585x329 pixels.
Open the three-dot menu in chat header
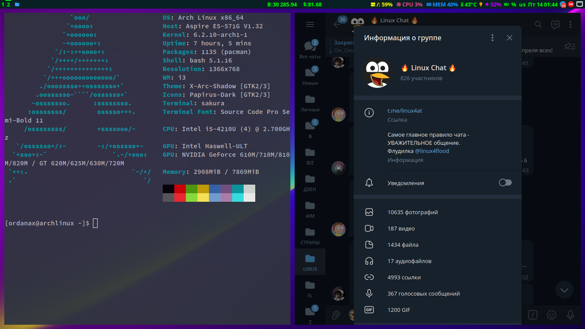(570, 24)
